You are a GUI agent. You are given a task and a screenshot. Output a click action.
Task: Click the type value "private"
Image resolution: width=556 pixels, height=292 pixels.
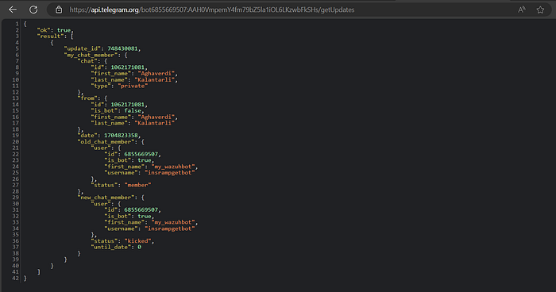coord(133,86)
